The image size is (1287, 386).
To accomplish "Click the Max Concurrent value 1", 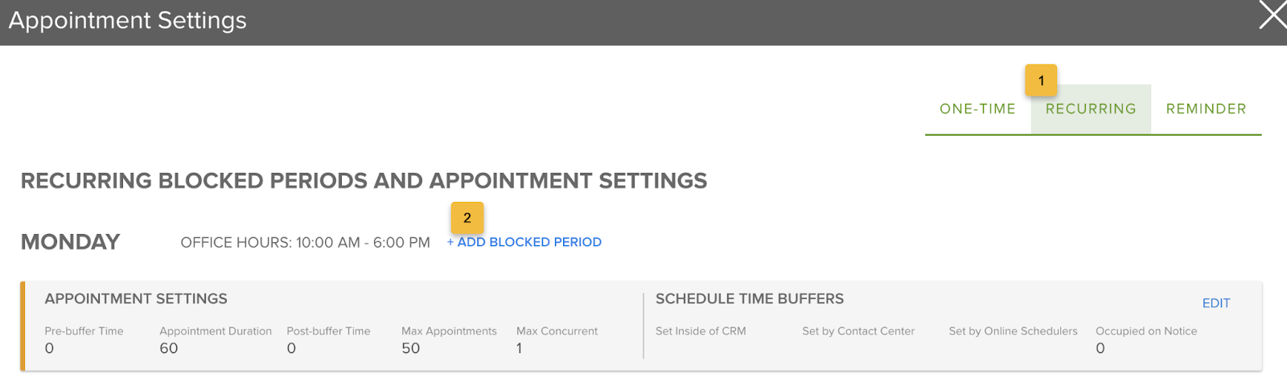I will (x=520, y=348).
